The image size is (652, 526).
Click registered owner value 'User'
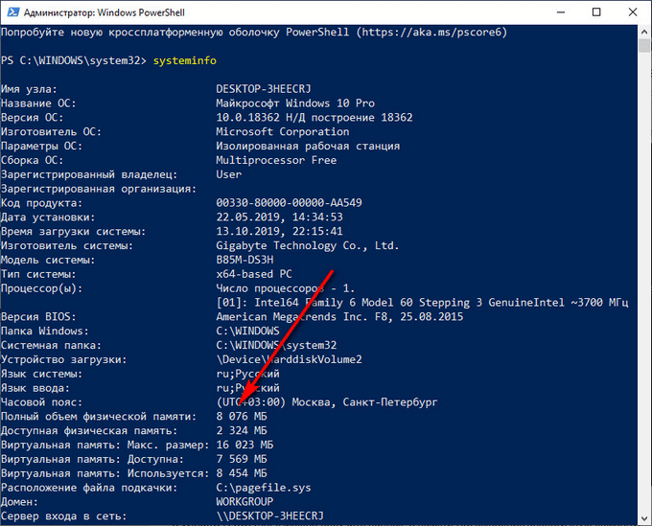point(228,174)
